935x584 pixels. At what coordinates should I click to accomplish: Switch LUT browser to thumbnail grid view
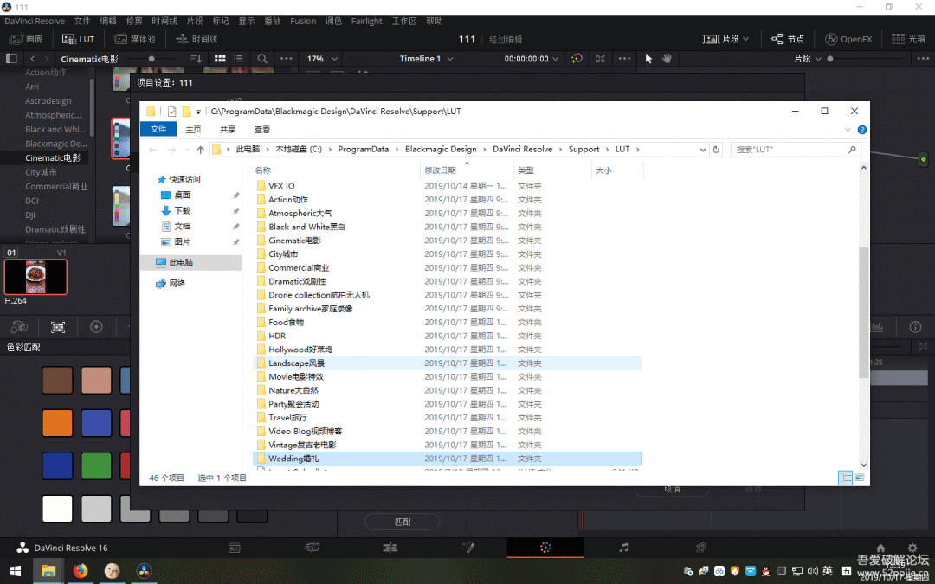(x=220, y=59)
